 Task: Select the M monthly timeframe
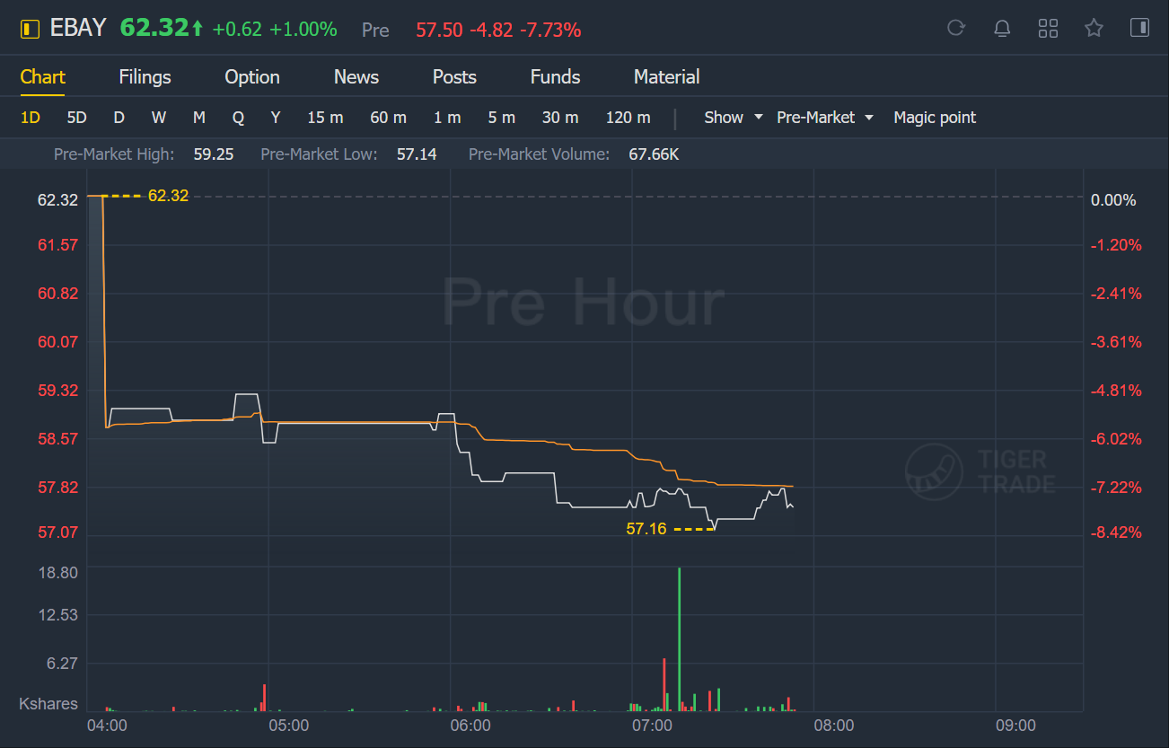(x=199, y=118)
